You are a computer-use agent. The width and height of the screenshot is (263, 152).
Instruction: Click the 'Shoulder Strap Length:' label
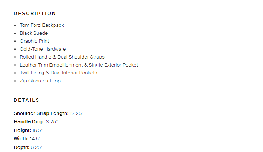41,113
